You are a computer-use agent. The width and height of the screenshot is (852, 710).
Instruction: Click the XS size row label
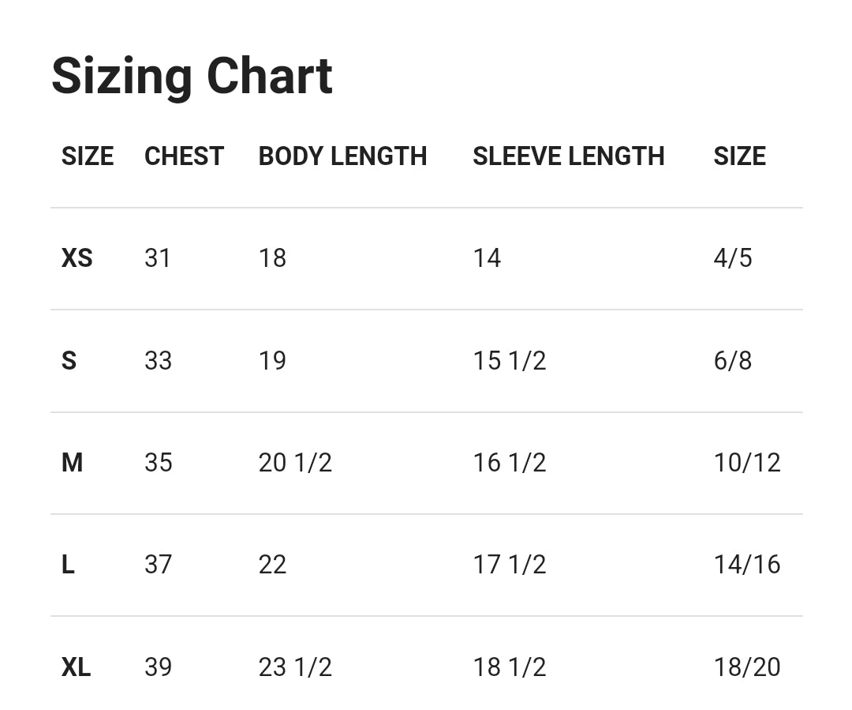pyautogui.click(x=77, y=258)
